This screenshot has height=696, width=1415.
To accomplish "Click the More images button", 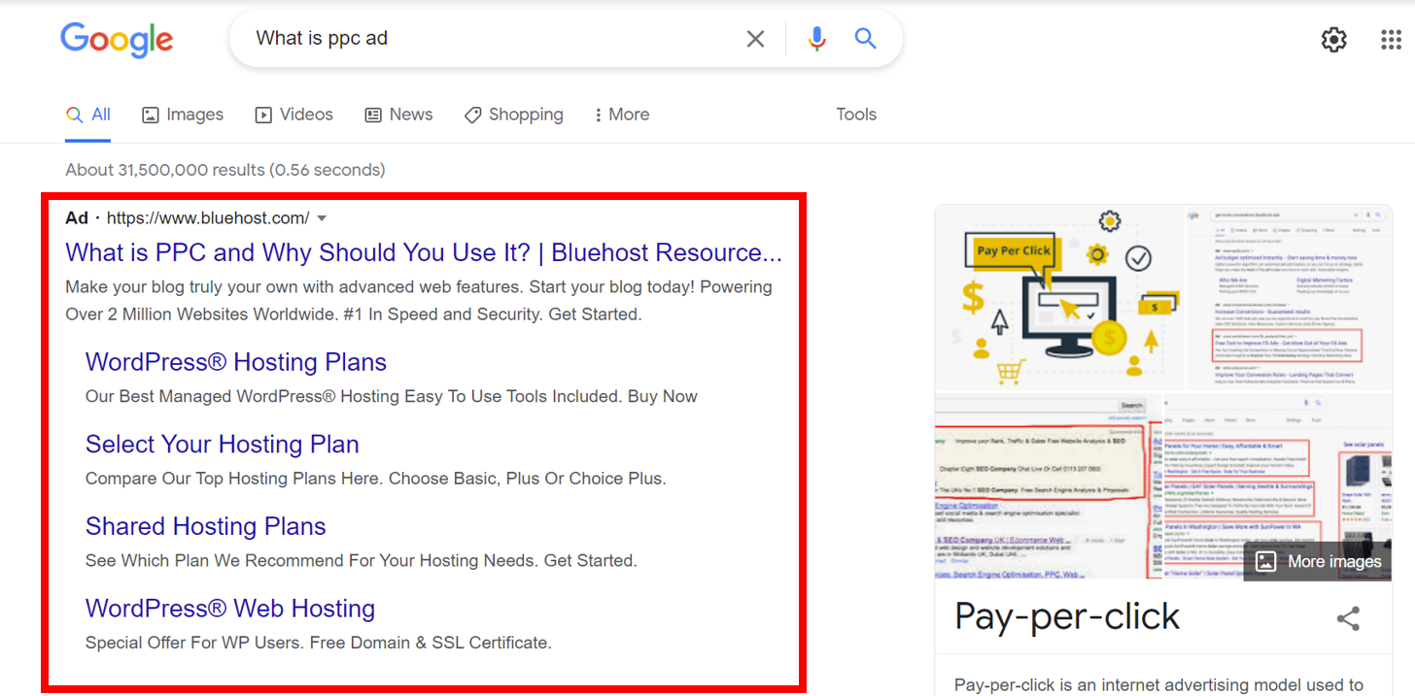I will click(1318, 561).
